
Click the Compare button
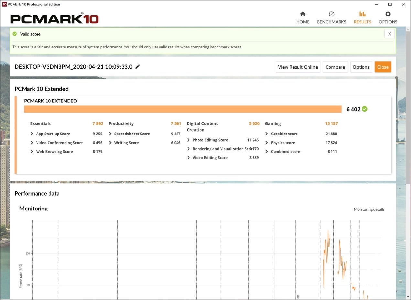point(335,67)
